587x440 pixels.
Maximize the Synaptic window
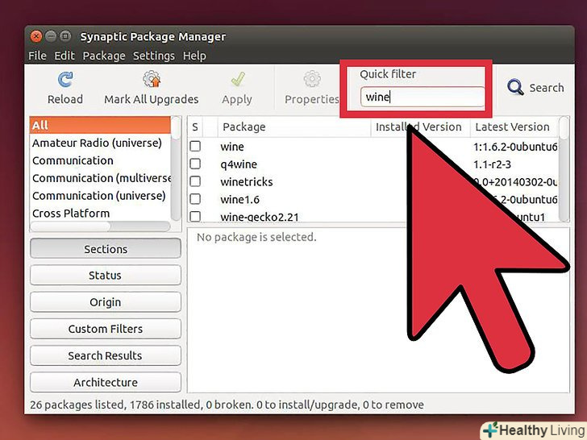pos(65,36)
